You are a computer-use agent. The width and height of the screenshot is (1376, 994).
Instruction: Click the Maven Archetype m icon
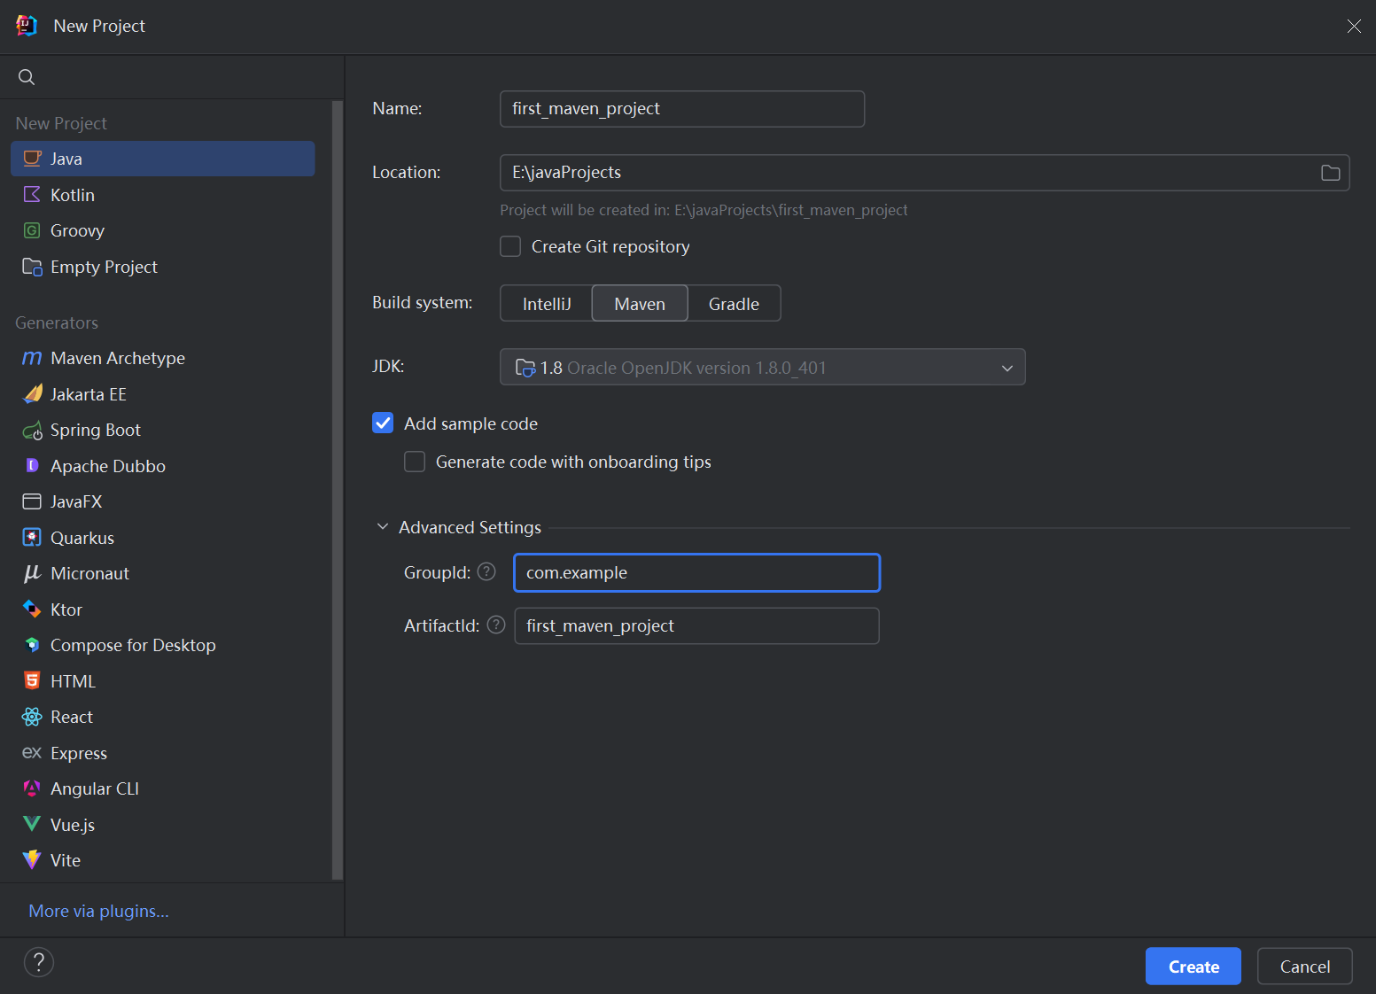[x=32, y=358]
